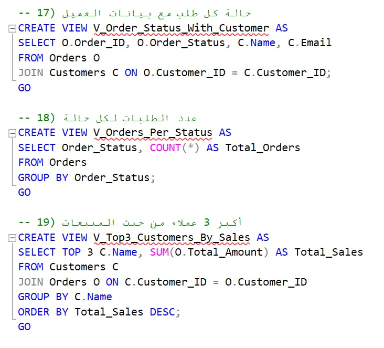Click 'JOIN Orders O ON' line

pos(163,282)
